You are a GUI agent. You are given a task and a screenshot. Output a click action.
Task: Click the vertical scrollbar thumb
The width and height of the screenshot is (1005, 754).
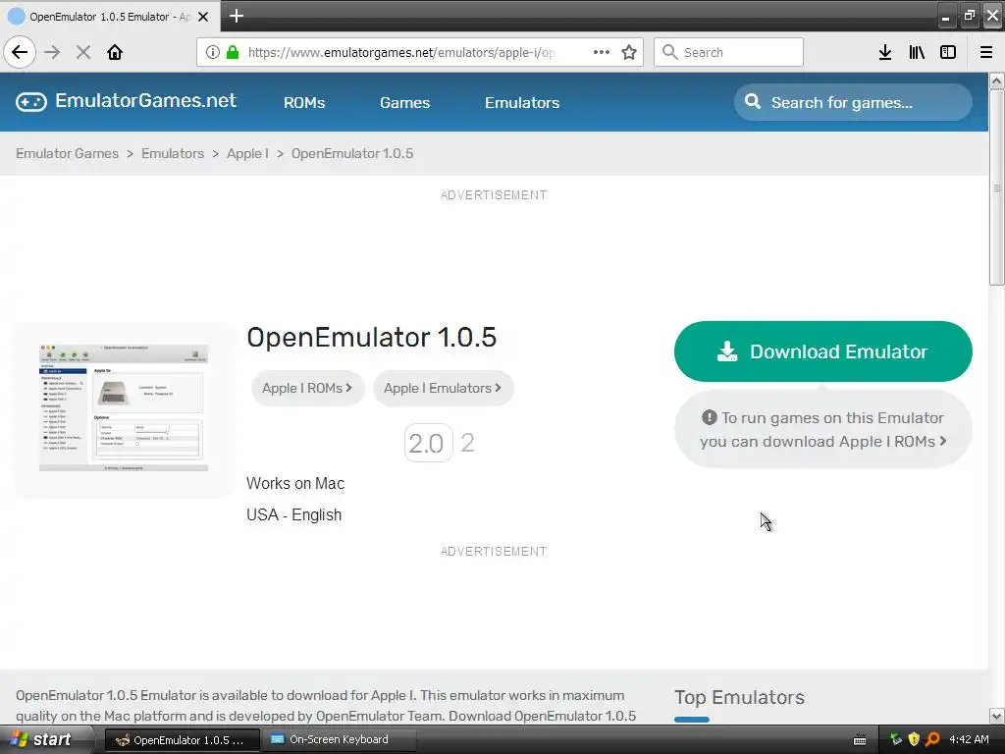tap(996, 188)
